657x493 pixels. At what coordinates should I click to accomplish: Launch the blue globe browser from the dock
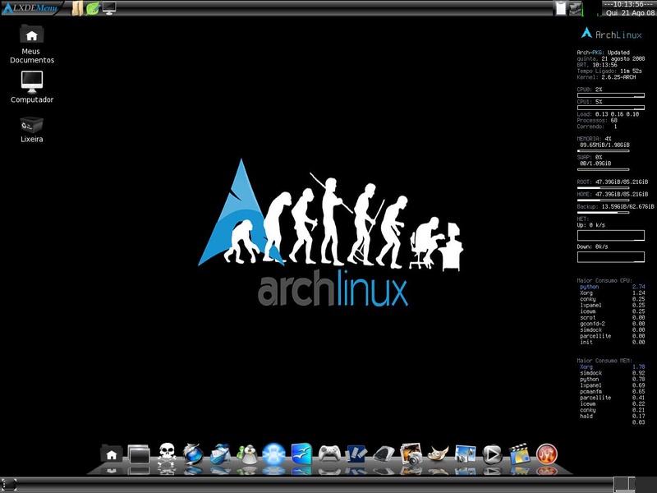tap(193, 454)
